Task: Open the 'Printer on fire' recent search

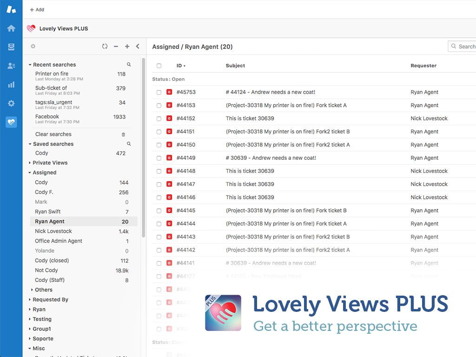Action: point(52,74)
